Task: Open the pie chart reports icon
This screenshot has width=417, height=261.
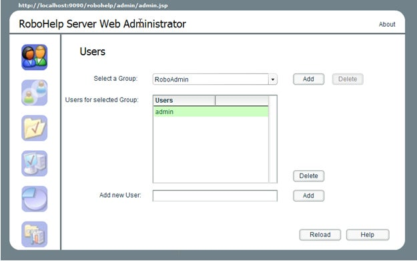Action: 35,199
